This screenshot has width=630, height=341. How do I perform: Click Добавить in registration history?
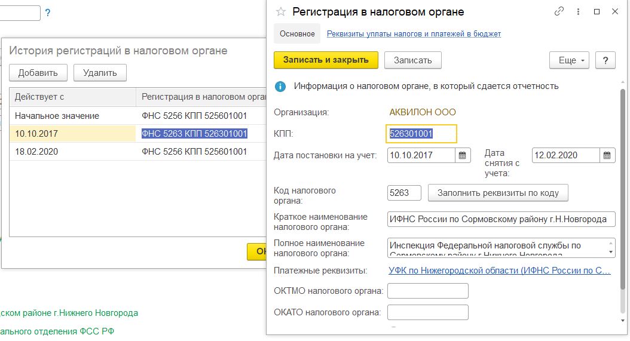coord(38,73)
